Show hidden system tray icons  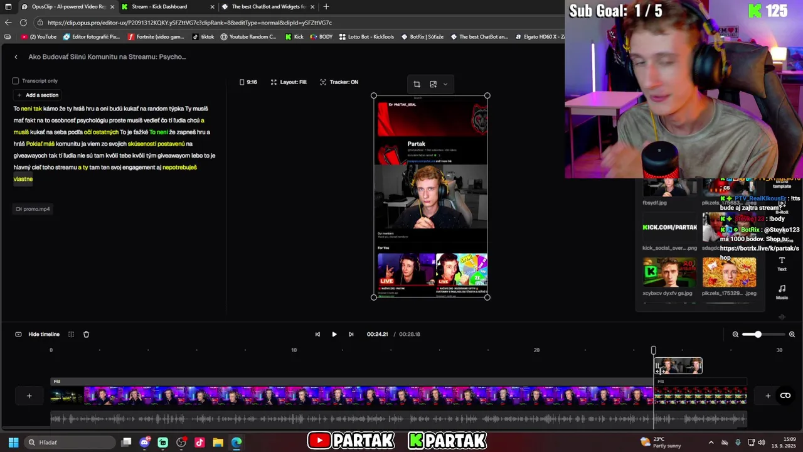pyautogui.click(x=711, y=443)
